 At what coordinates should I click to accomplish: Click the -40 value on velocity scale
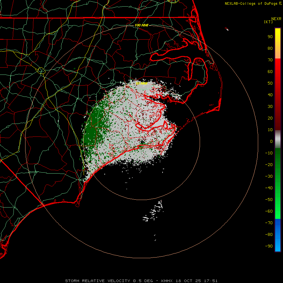click(269, 188)
